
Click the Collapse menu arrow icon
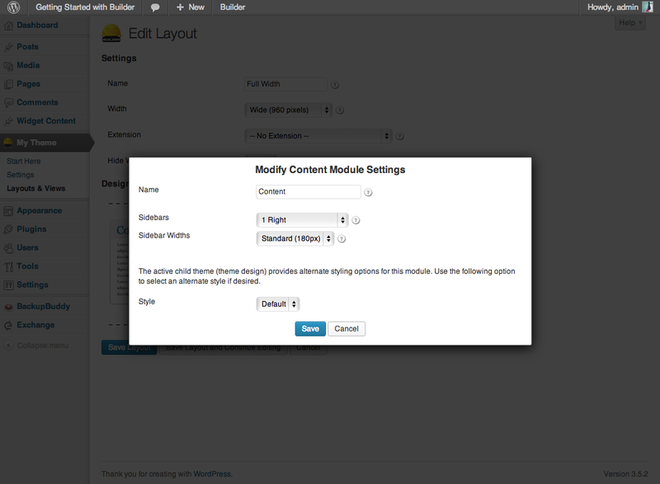coord(8,345)
